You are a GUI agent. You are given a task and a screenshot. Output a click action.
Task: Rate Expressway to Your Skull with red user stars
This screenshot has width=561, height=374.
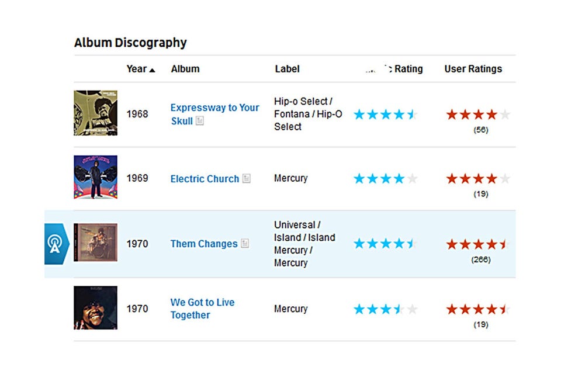[478, 115]
